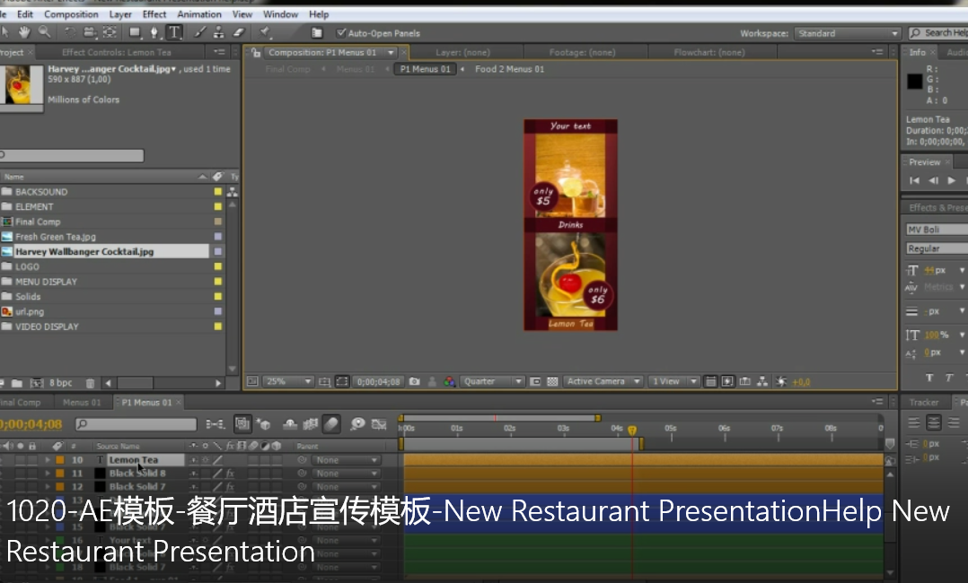This screenshot has width=968, height=583.
Task: Go to Food 2 Menus 01 in breadcrumb
Action: tap(509, 69)
